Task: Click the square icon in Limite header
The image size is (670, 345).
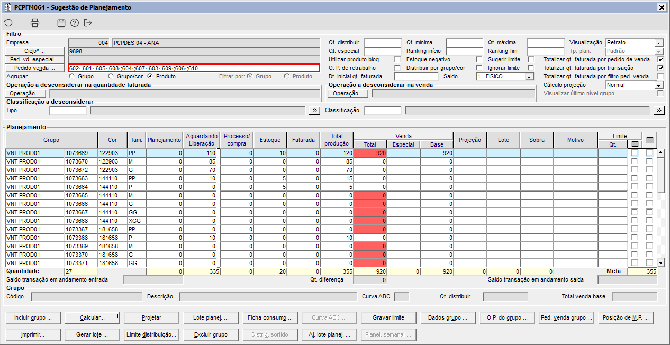Action: pos(635,144)
